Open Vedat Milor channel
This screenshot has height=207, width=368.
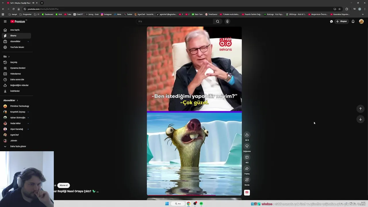click(16, 123)
